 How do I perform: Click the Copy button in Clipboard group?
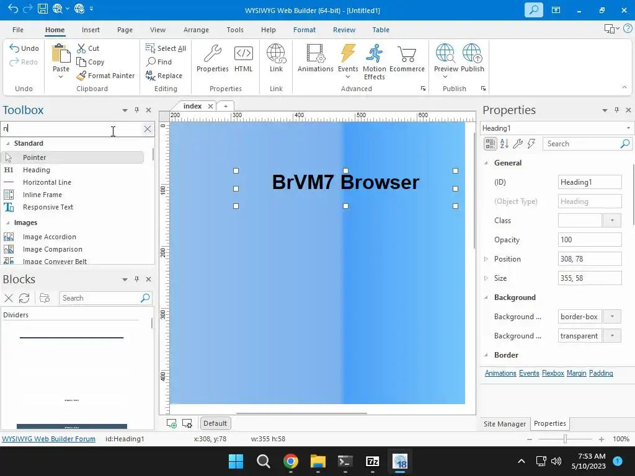[x=91, y=62]
